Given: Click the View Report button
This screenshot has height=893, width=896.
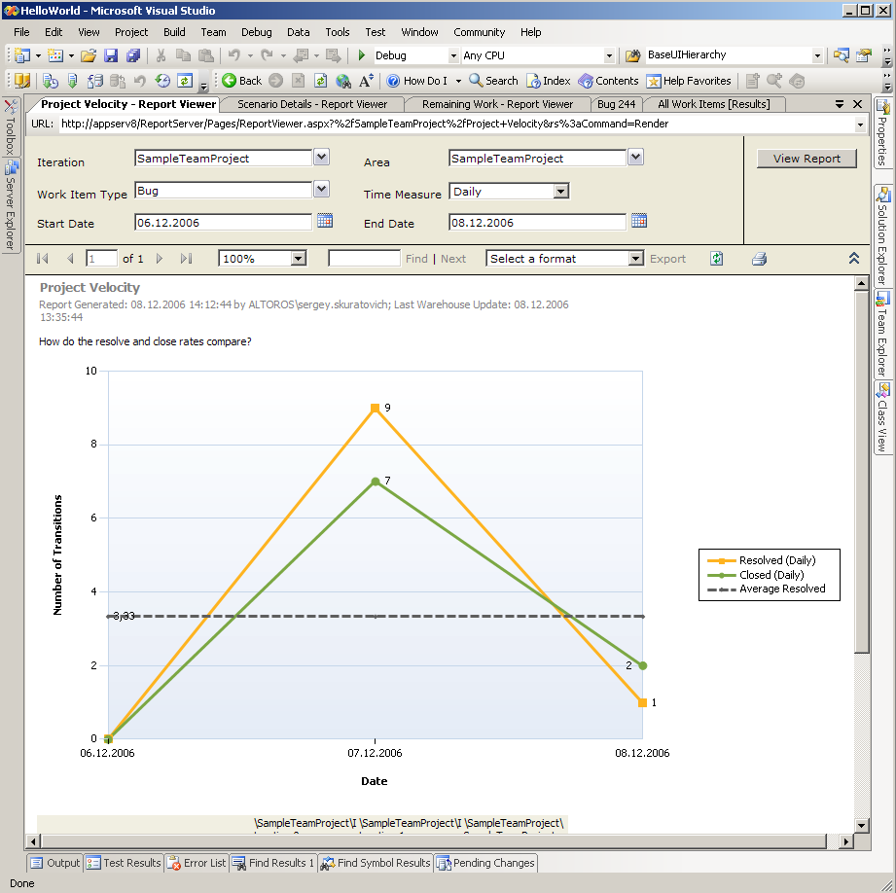Looking at the screenshot, I should [x=806, y=159].
